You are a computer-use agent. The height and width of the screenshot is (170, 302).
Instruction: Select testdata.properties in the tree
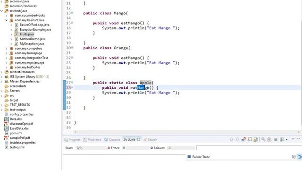point(23,143)
